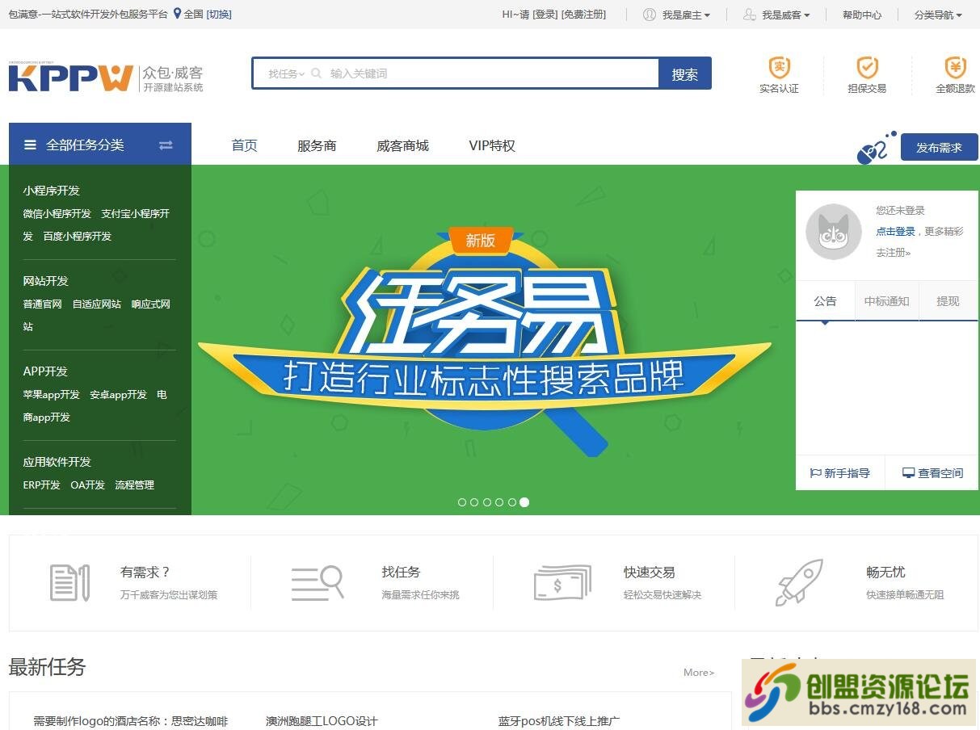Click the [免费注册] link

pos(583,15)
